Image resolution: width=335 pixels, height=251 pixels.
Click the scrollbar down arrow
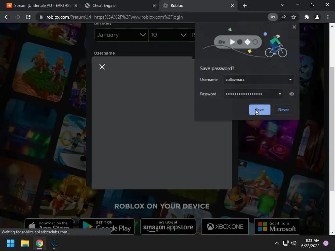pyautogui.click(x=332, y=232)
